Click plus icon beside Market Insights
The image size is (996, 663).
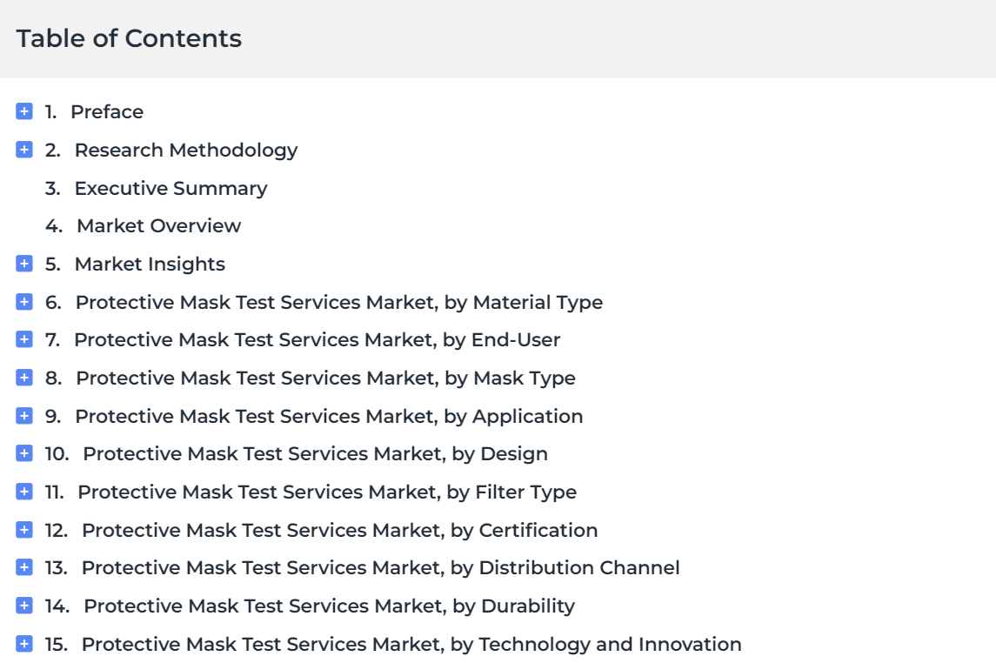24,264
